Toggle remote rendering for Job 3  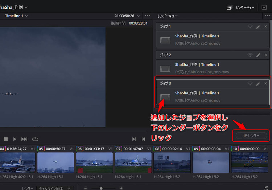[x=250, y=83]
